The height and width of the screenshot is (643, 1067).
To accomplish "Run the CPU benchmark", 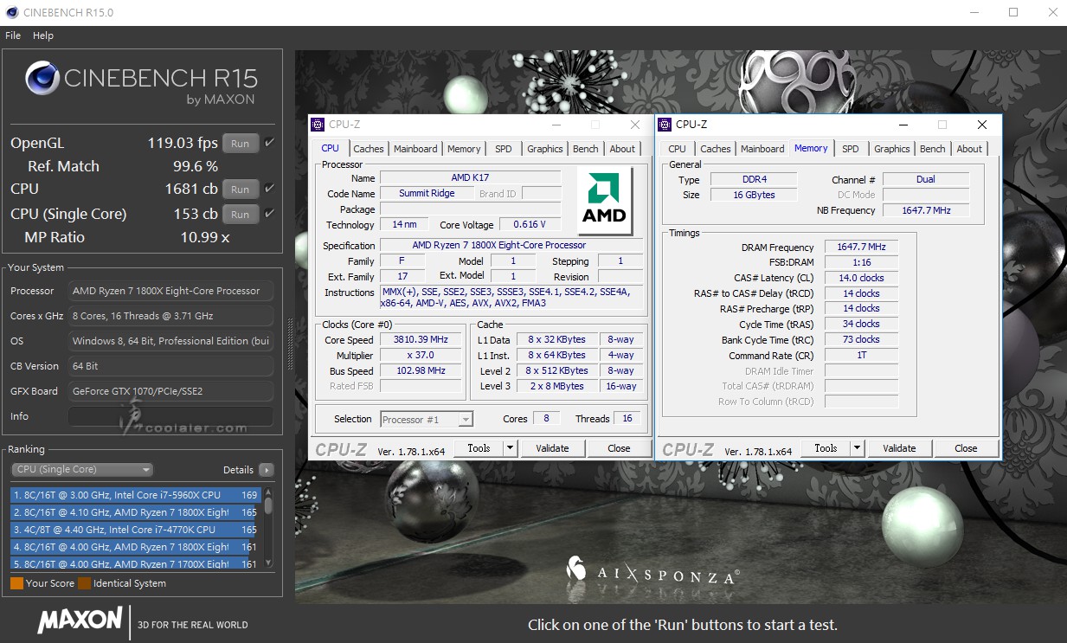I will [x=241, y=189].
